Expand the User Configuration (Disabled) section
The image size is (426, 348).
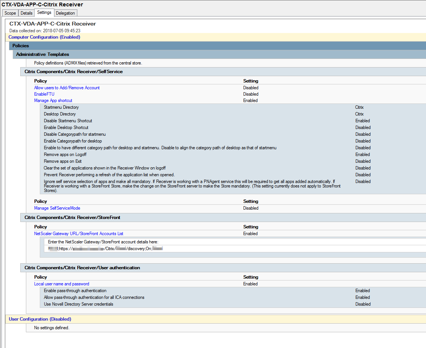click(40, 319)
